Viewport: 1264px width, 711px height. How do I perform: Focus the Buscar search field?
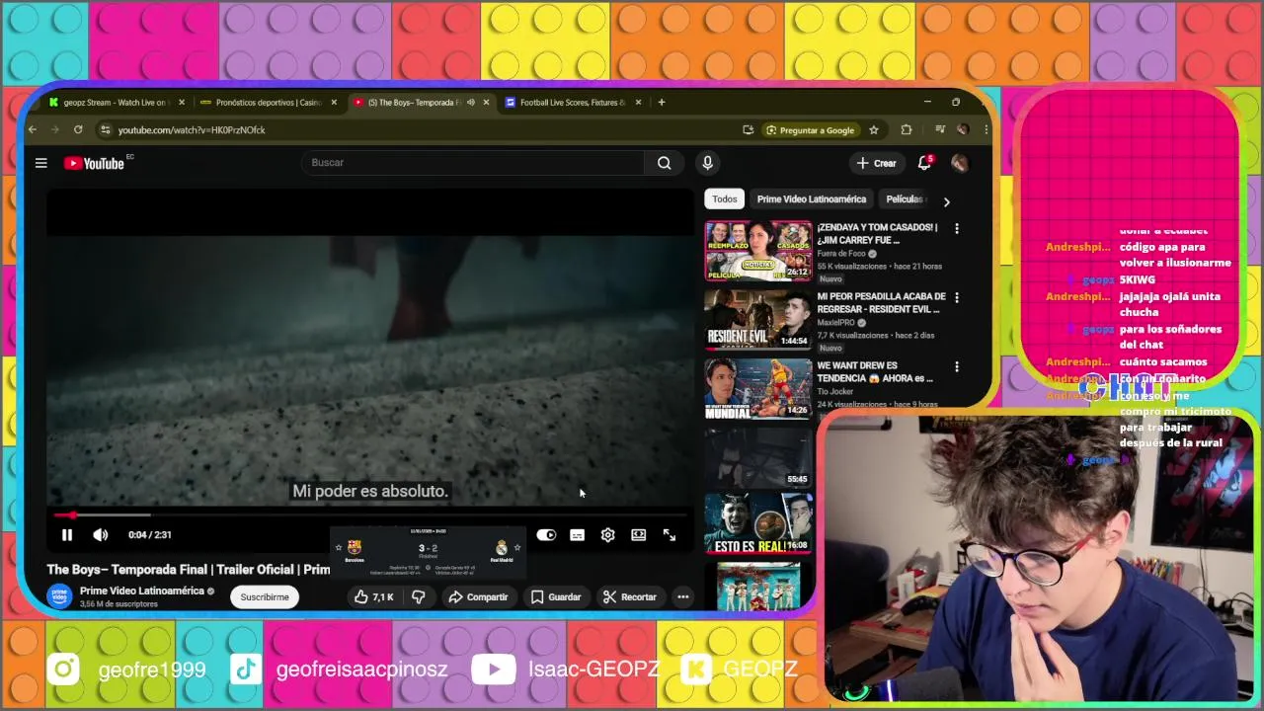point(474,163)
